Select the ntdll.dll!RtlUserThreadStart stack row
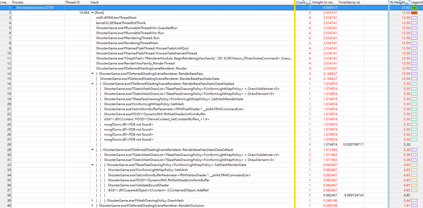This screenshot has width=423, height=208. point(116,18)
